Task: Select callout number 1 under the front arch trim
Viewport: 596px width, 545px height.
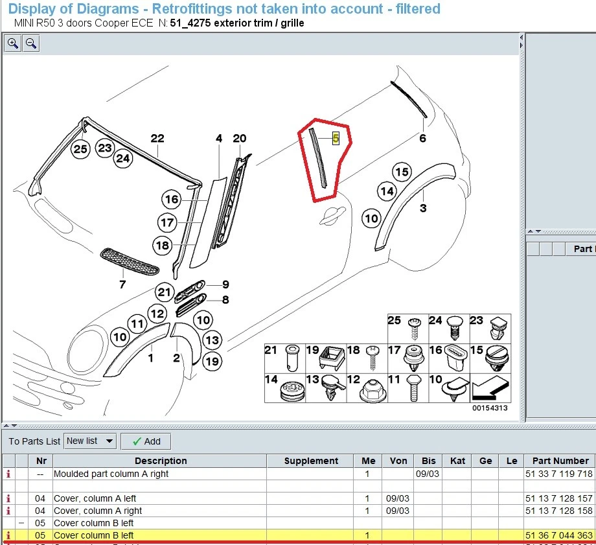Action: (x=150, y=358)
